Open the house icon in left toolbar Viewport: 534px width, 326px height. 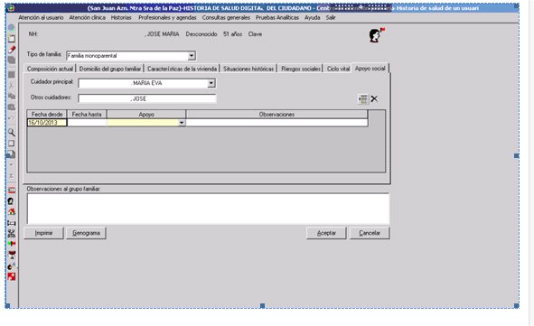coord(12,211)
